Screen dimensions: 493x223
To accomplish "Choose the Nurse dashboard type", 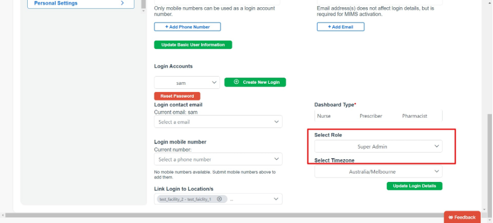I will pos(324,116).
